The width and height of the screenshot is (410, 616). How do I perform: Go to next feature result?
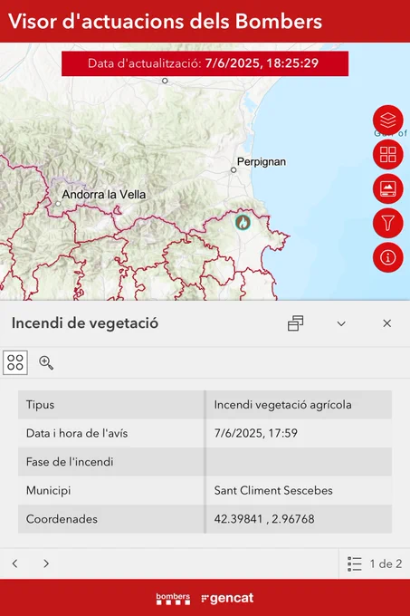46,563
